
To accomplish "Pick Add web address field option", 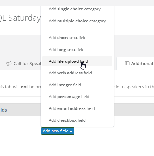I will tap(77, 73).
